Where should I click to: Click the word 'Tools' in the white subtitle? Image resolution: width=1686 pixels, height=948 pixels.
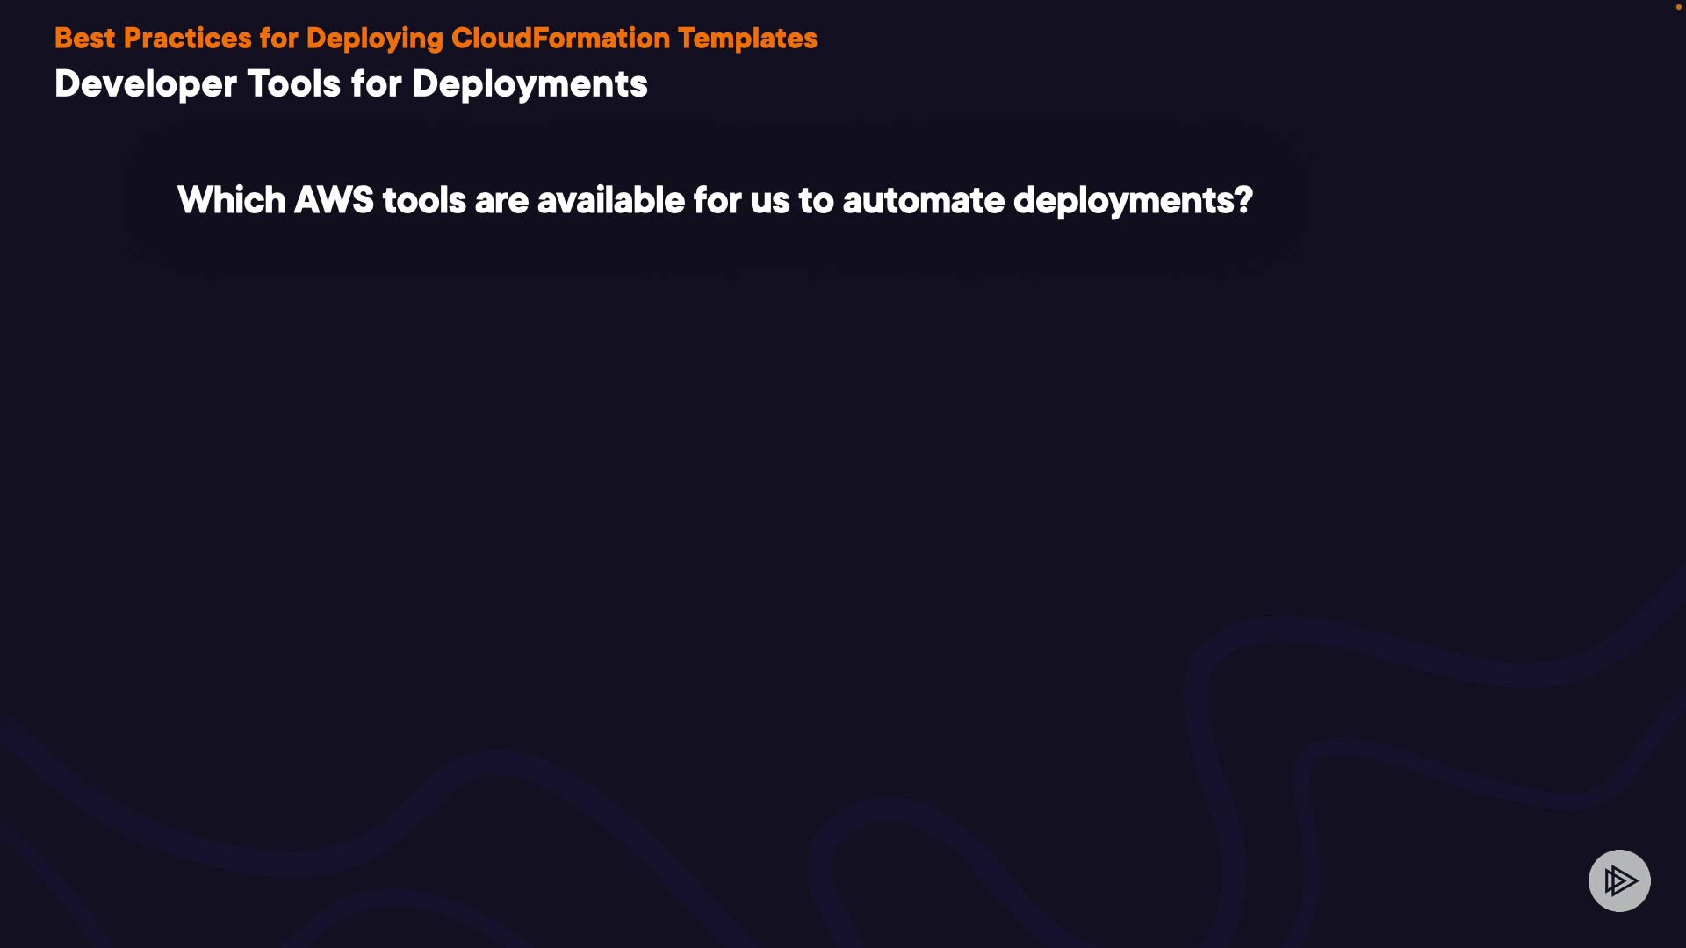(x=293, y=84)
